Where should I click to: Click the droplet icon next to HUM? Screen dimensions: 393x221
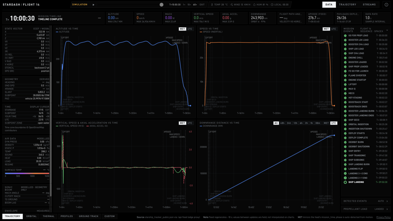click(254, 4)
